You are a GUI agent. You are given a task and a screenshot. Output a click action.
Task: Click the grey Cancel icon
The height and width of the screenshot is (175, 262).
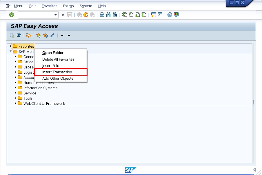tap(92, 15)
